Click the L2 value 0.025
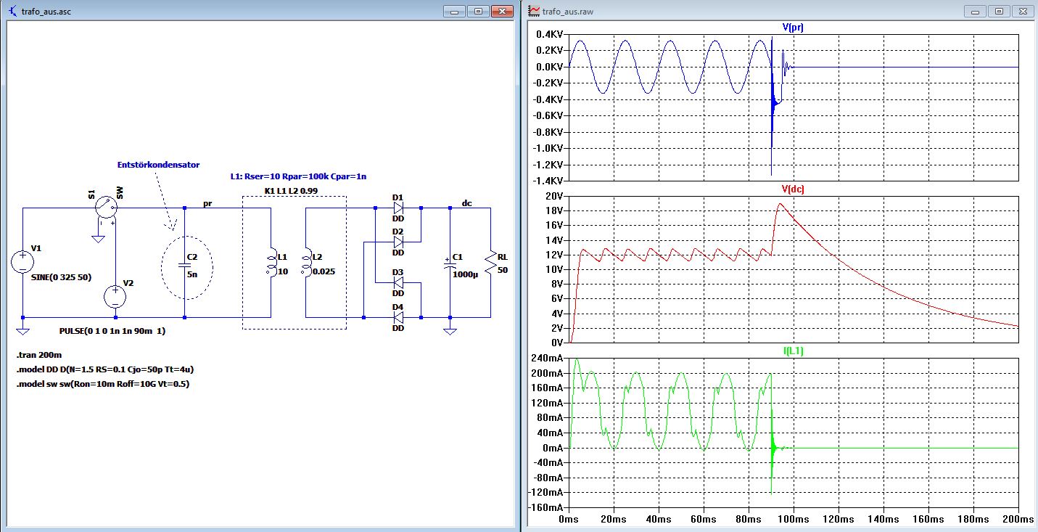The width and height of the screenshot is (1038, 532). [325, 271]
